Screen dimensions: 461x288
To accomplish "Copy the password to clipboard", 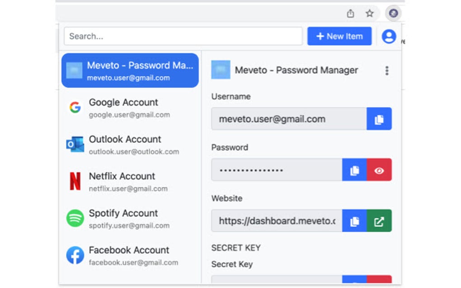I will 356,170.
